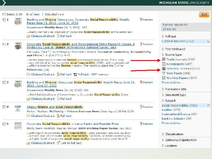Click the Clear all filters link
This screenshot has width=212, height=159.
pos(169,29)
